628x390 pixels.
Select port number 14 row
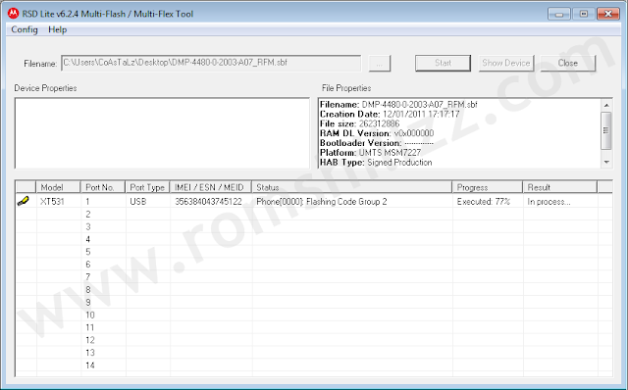[x=314, y=366]
